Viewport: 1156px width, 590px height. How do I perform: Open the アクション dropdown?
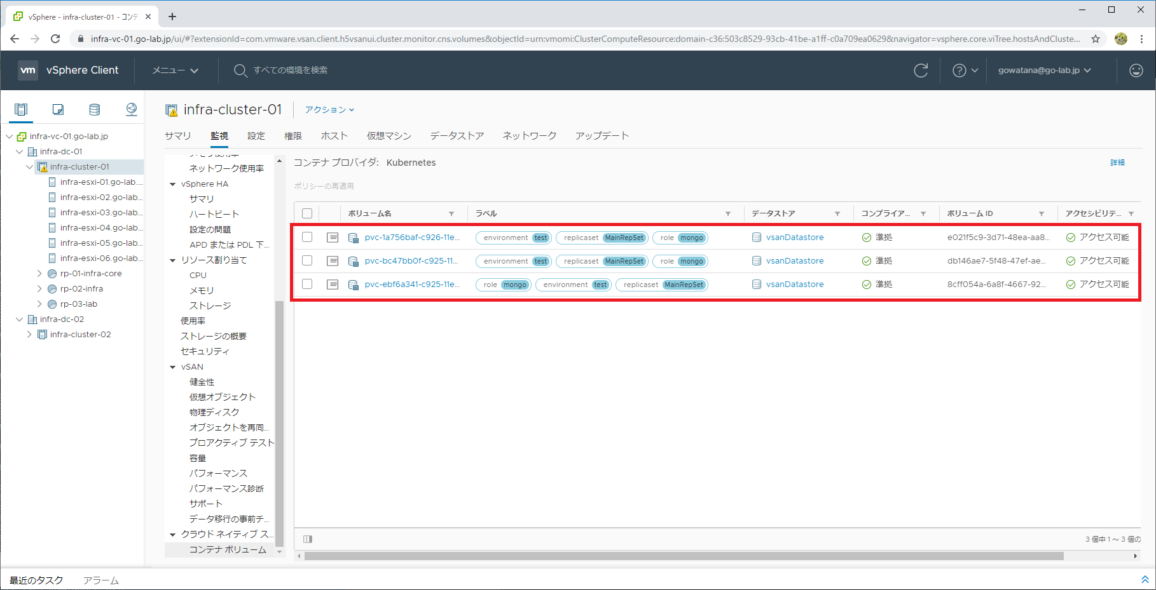(x=329, y=110)
